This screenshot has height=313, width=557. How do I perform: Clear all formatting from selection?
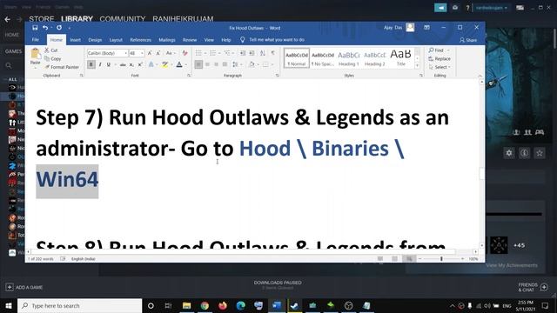pyautogui.click(x=185, y=53)
